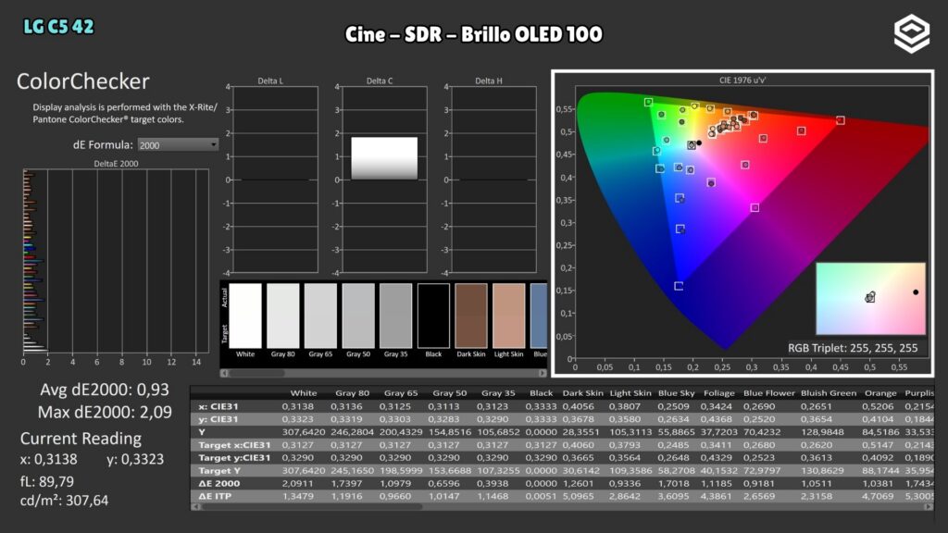Click the Delta C white bar
This screenshot has width=948, height=533.
(x=384, y=158)
